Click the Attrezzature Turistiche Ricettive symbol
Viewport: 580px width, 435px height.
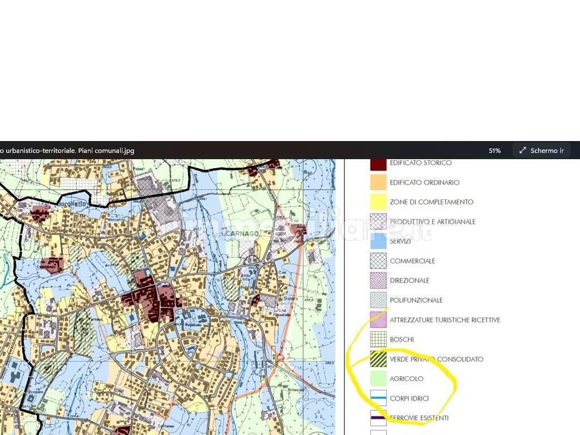click(378, 319)
